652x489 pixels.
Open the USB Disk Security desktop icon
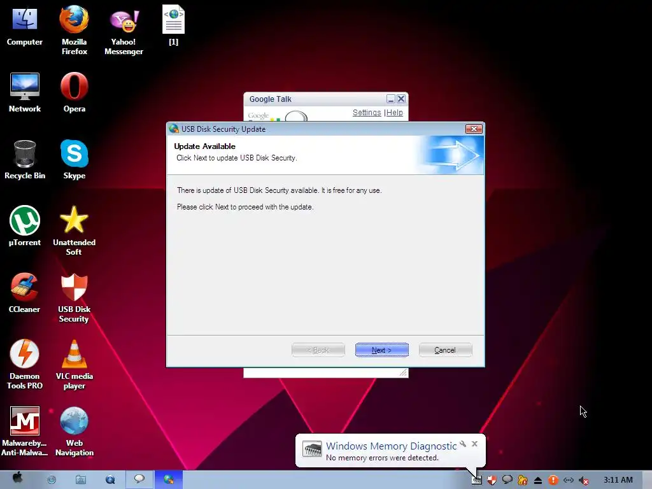[x=74, y=298]
